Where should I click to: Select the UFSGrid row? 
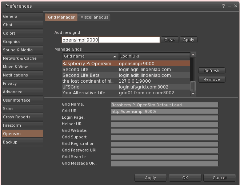[126, 87]
